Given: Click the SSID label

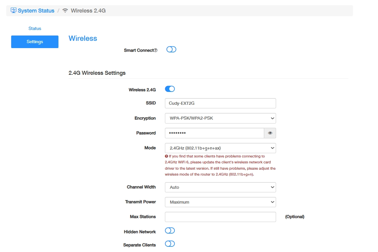Looking at the screenshot, I should (151, 103).
